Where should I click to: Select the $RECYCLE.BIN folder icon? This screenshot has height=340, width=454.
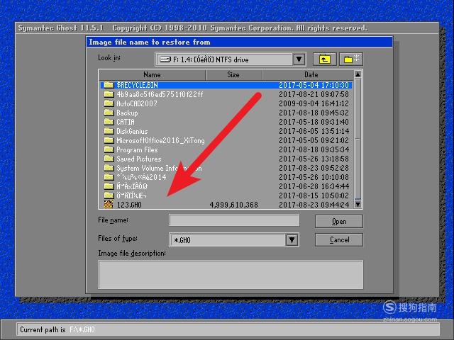tap(109, 85)
